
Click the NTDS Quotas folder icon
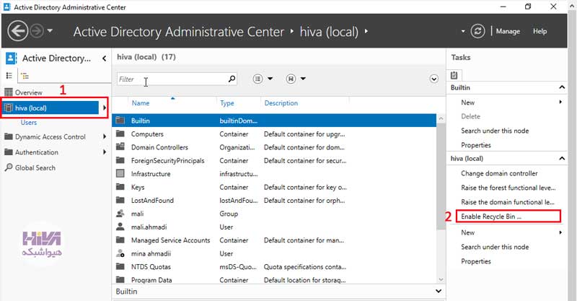(120, 266)
